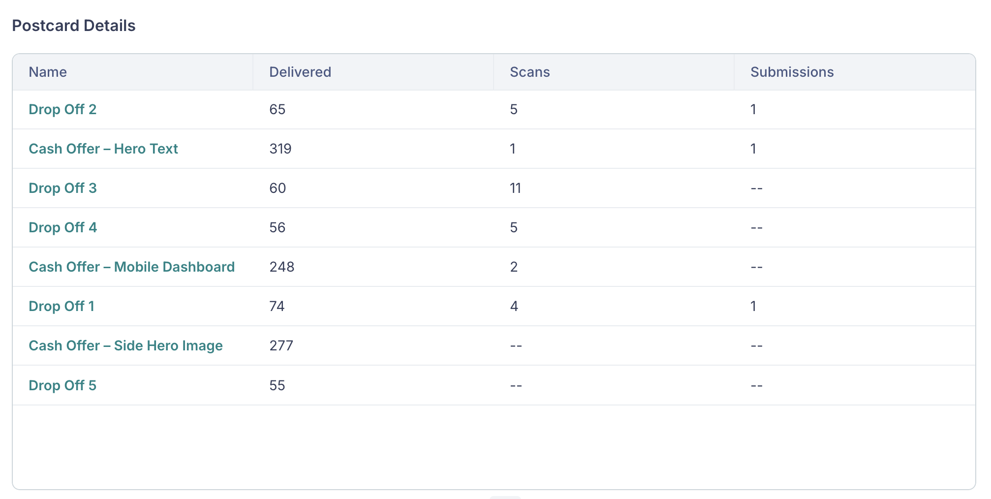Select scans value for Cash Offer – Mobile Dashboard

(514, 267)
